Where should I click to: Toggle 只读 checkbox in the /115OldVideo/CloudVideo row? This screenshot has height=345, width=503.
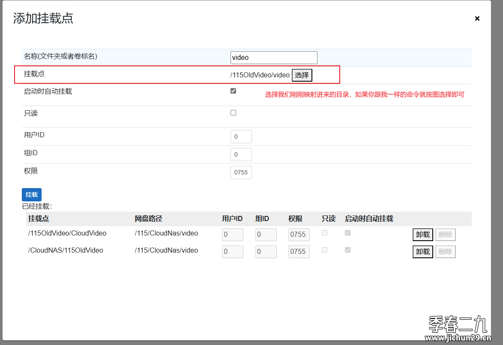(x=324, y=233)
